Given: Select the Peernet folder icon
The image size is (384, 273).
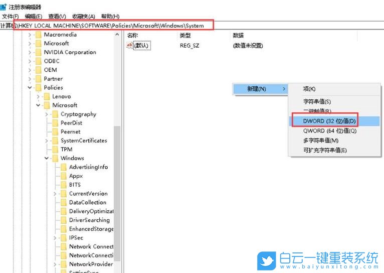Looking at the screenshot, I should click(55, 132).
